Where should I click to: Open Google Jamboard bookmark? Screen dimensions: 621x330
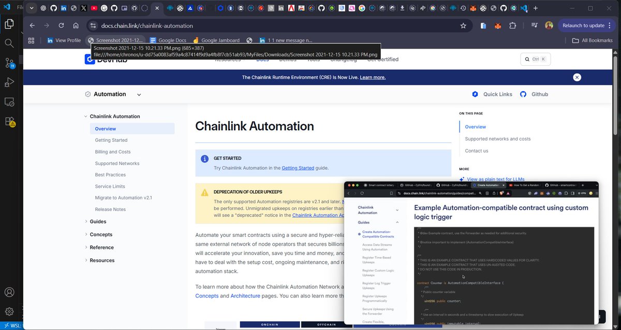[x=216, y=40]
